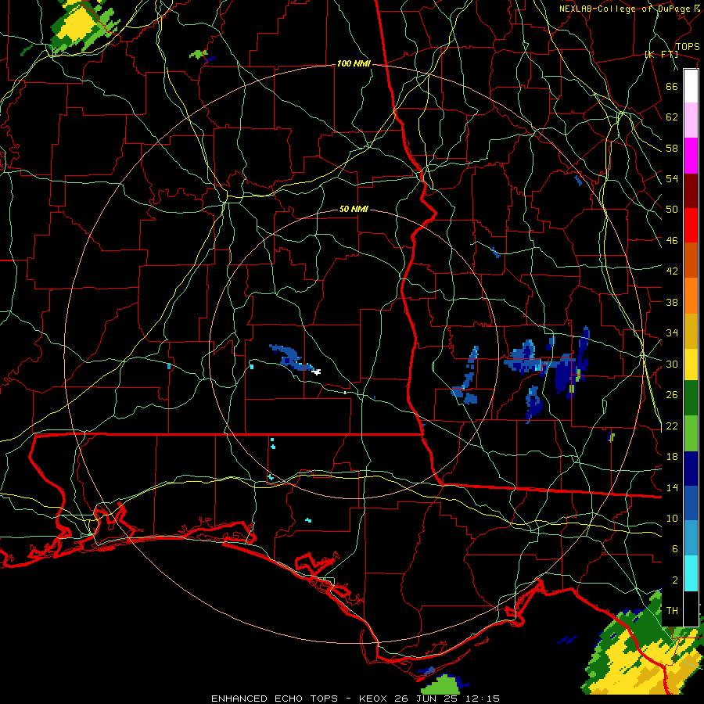Click the green echo along bottom edge

tap(441, 684)
